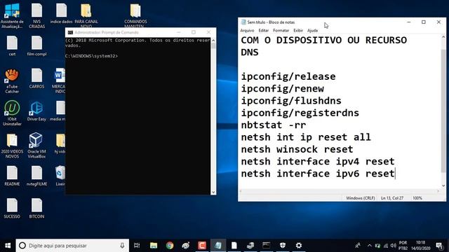
Task: Select the cert file on desktop
Action: [x=12, y=45]
